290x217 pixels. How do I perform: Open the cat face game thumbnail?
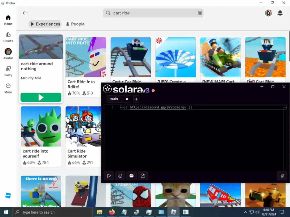[175, 195]
